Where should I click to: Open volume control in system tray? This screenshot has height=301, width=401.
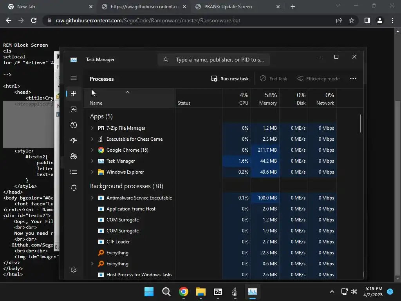(354, 292)
